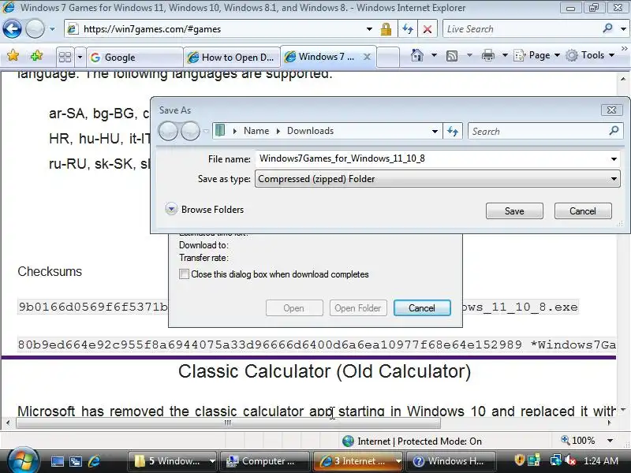This screenshot has height=473, width=631.
Task: Click Save As dialog forward button
Action: pos(190,131)
